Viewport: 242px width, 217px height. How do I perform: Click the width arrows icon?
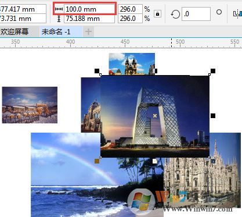tap(59, 9)
